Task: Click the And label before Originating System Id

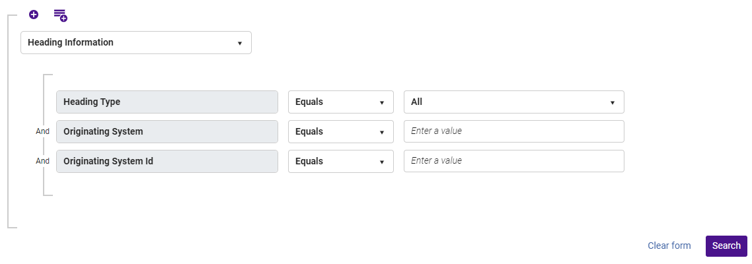Action: point(42,161)
